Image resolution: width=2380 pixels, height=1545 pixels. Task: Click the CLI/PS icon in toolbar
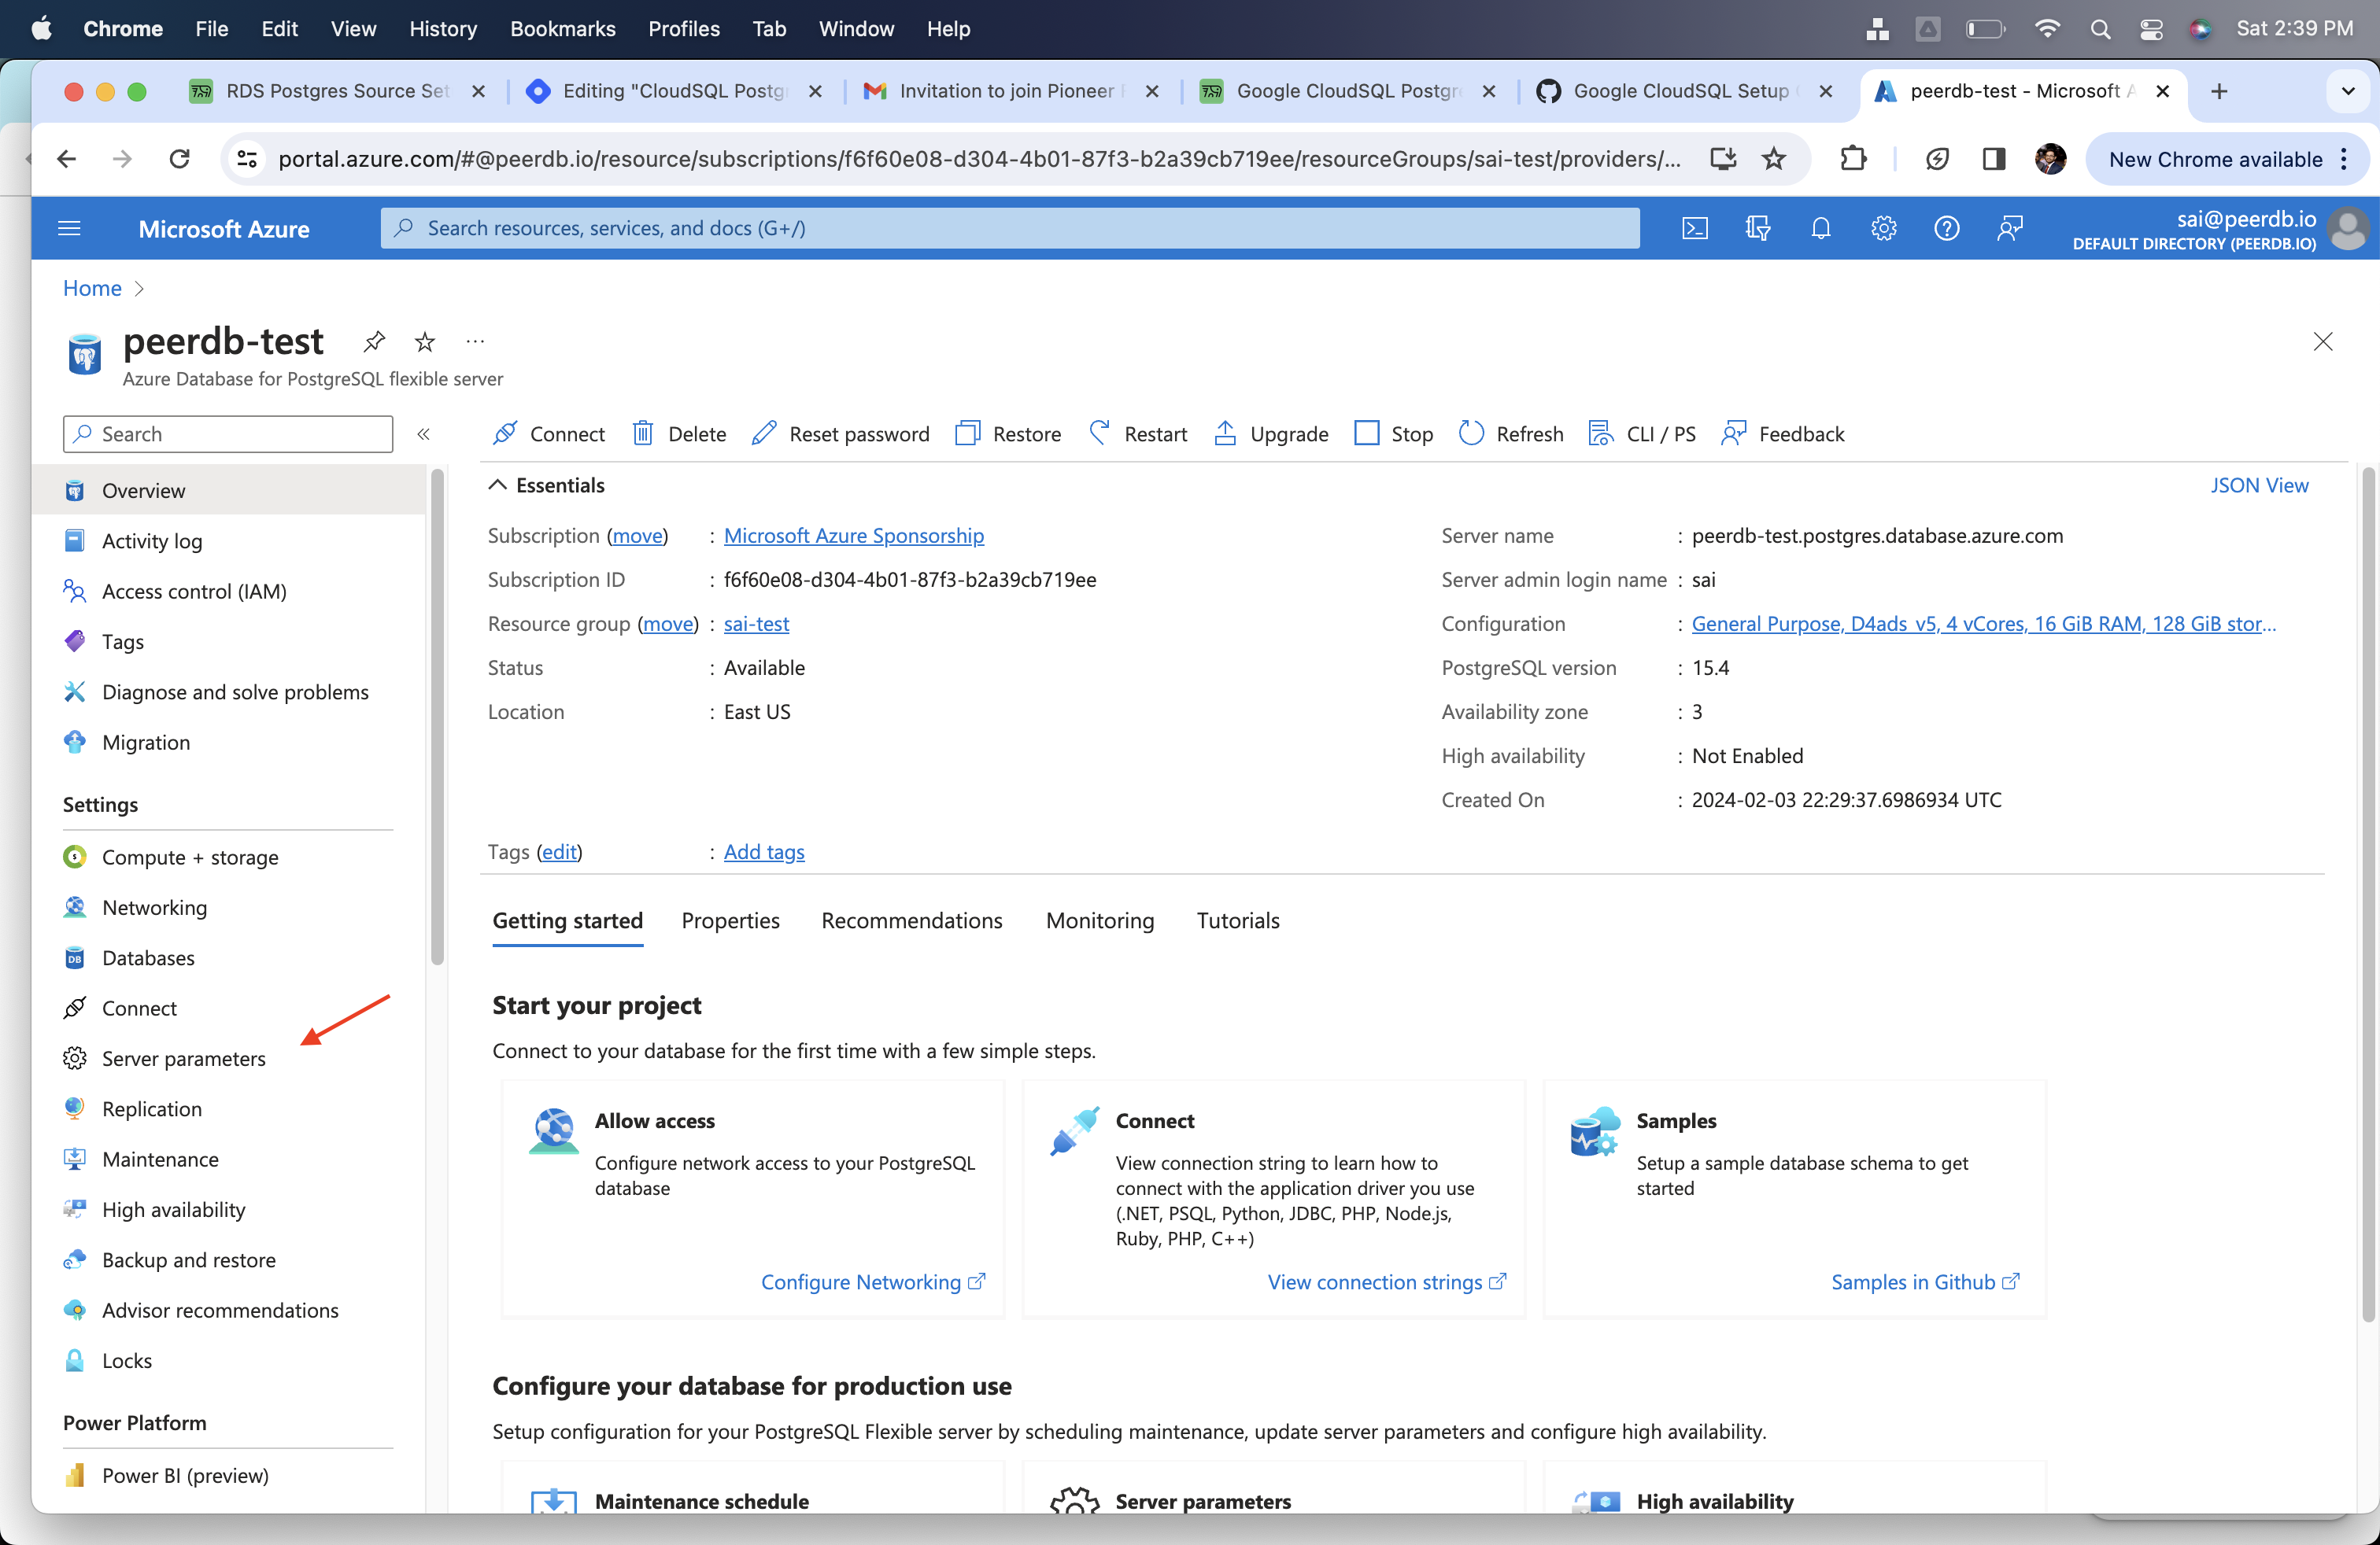click(x=1599, y=433)
